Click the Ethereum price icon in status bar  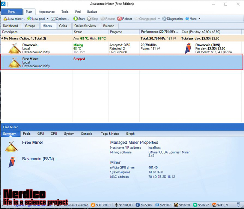[x=116, y=205]
